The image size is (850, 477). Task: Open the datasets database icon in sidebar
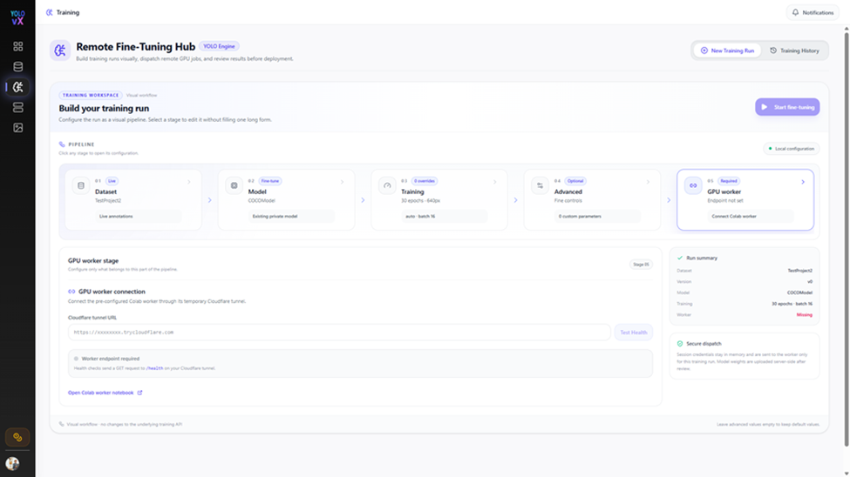pyautogui.click(x=18, y=67)
